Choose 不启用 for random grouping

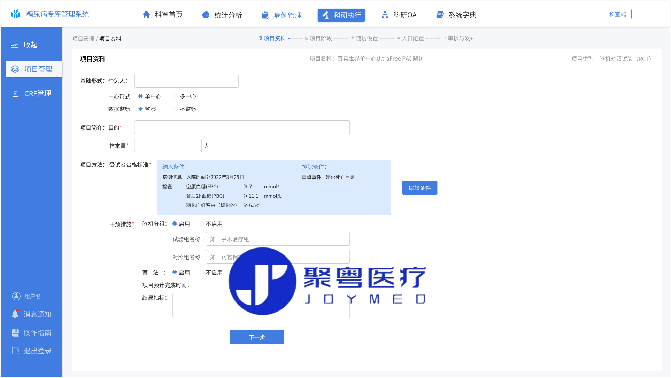point(202,224)
